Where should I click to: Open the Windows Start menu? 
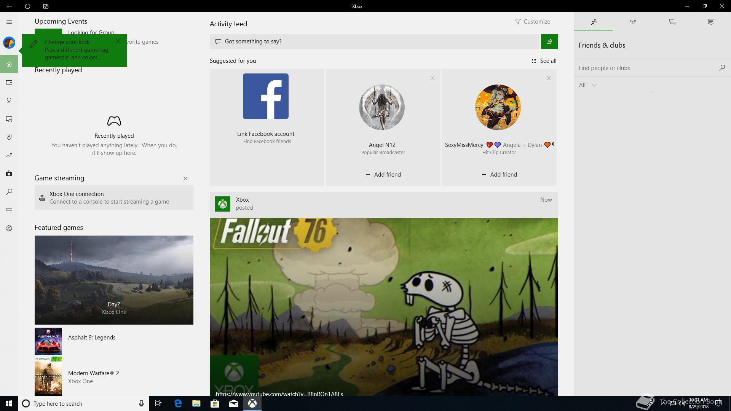point(9,403)
